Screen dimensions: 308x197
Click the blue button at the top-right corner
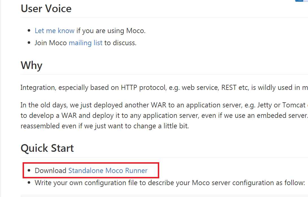302,1
